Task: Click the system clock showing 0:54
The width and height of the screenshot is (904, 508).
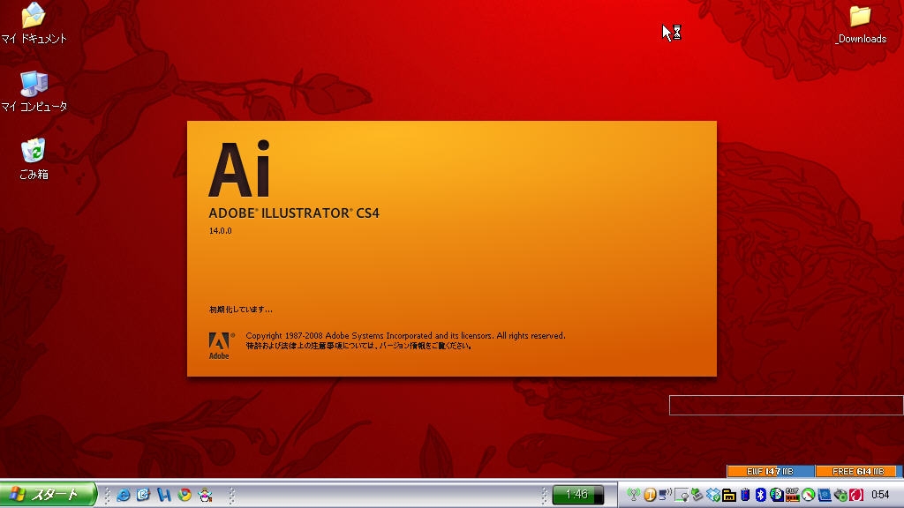Action: tap(880, 495)
